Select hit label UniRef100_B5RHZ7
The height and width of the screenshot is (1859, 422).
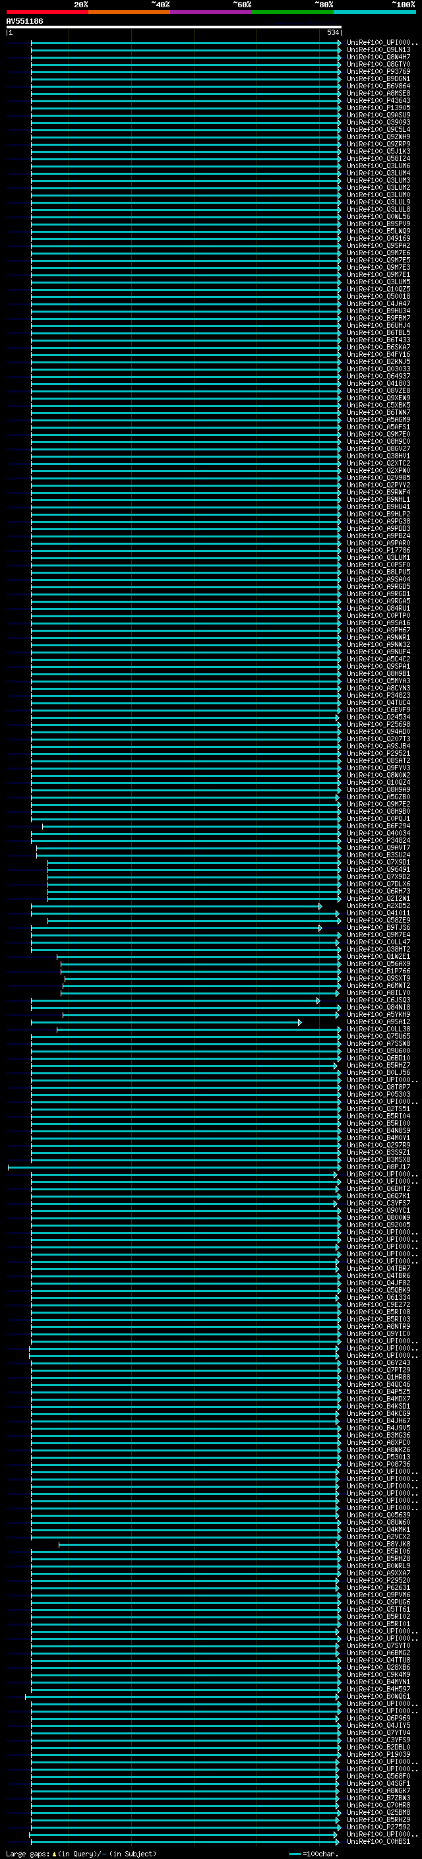click(378, 1064)
